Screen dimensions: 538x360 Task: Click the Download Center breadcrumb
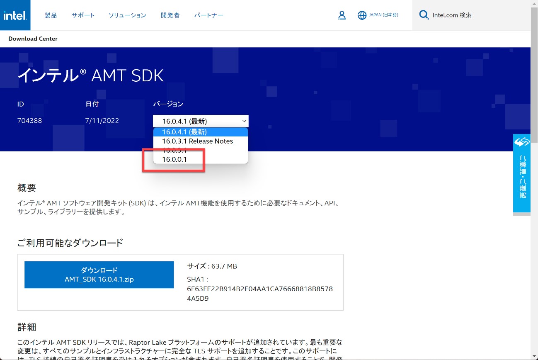(x=33, y=39)
